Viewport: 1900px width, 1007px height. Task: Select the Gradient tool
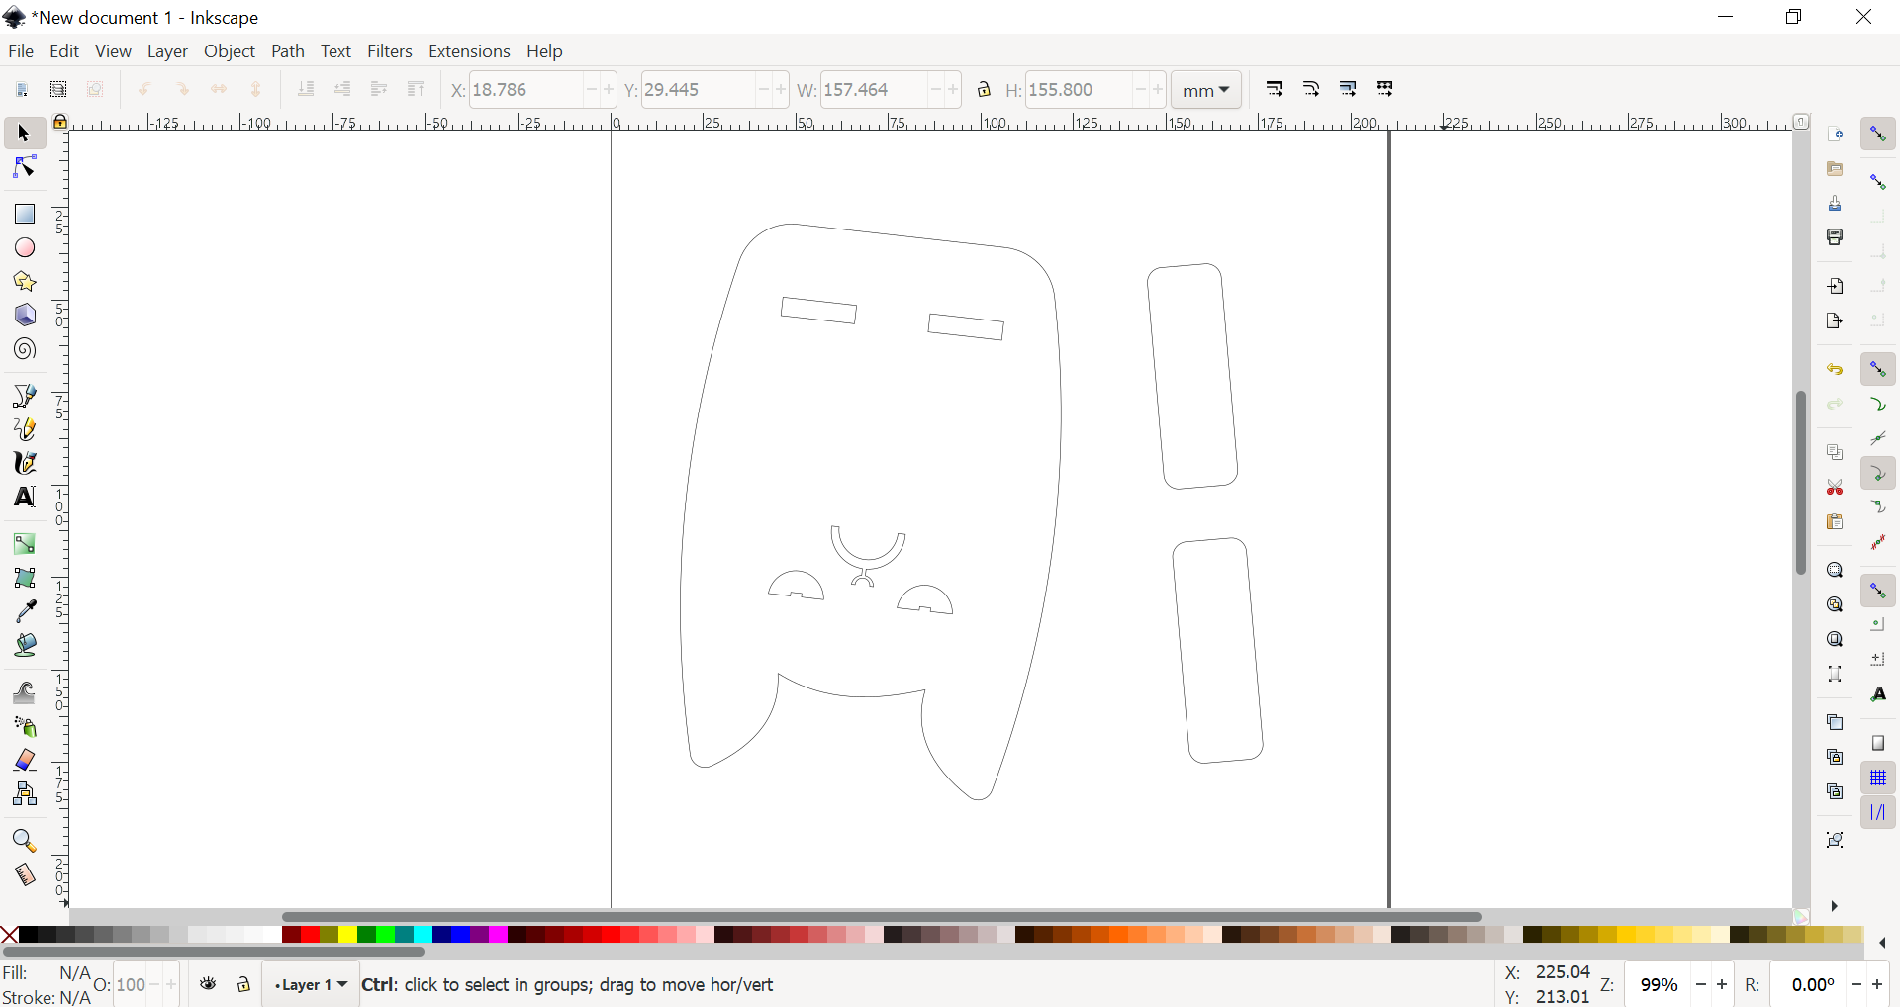point(24,543)
